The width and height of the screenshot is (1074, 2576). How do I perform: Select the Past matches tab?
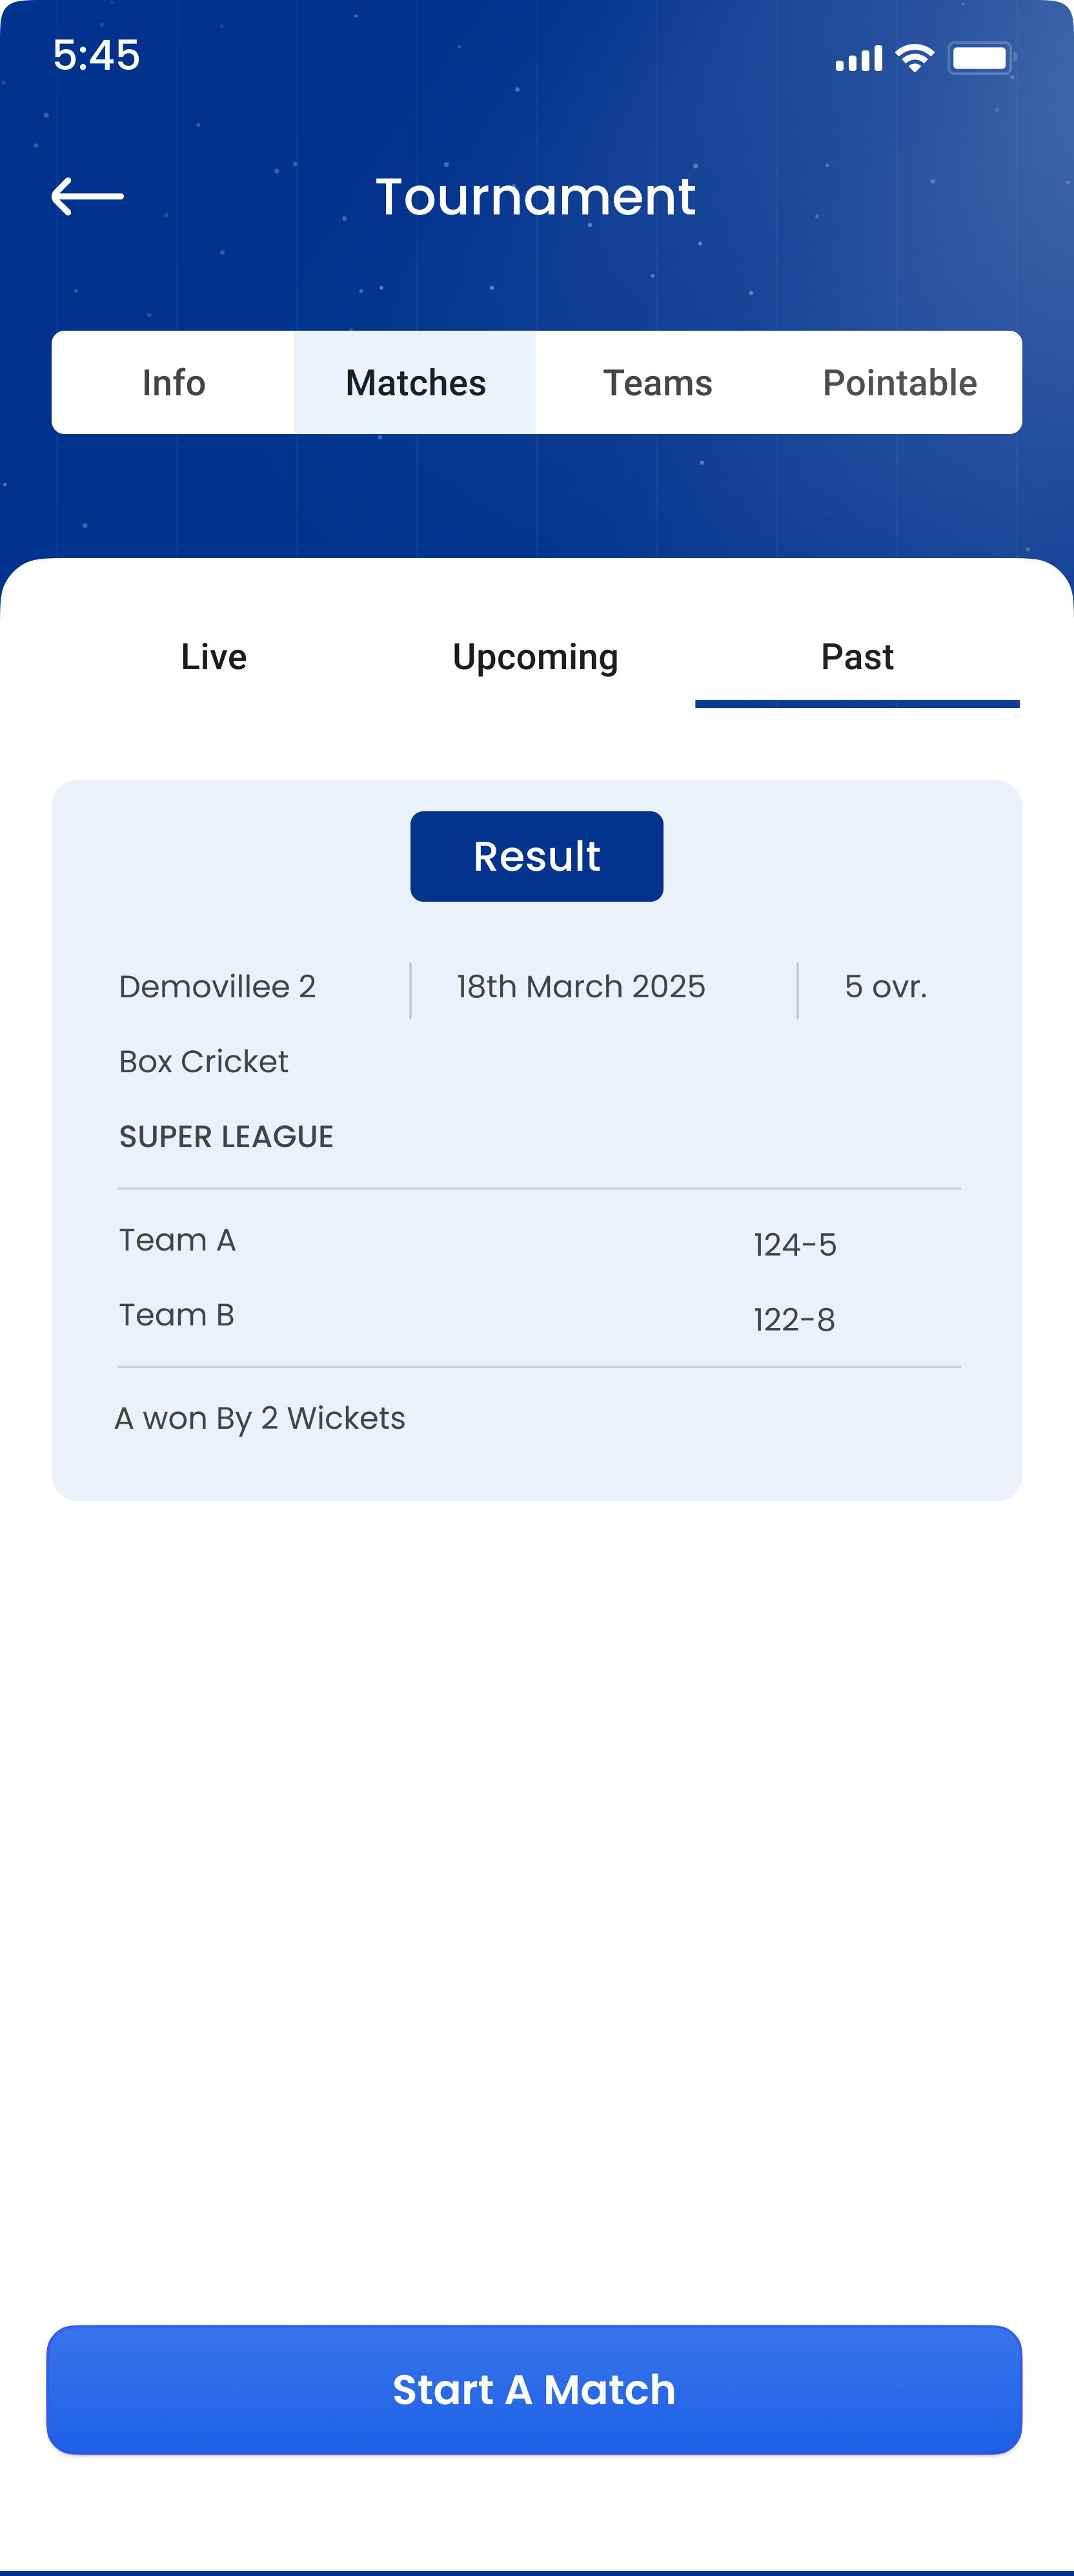(857, 657)
